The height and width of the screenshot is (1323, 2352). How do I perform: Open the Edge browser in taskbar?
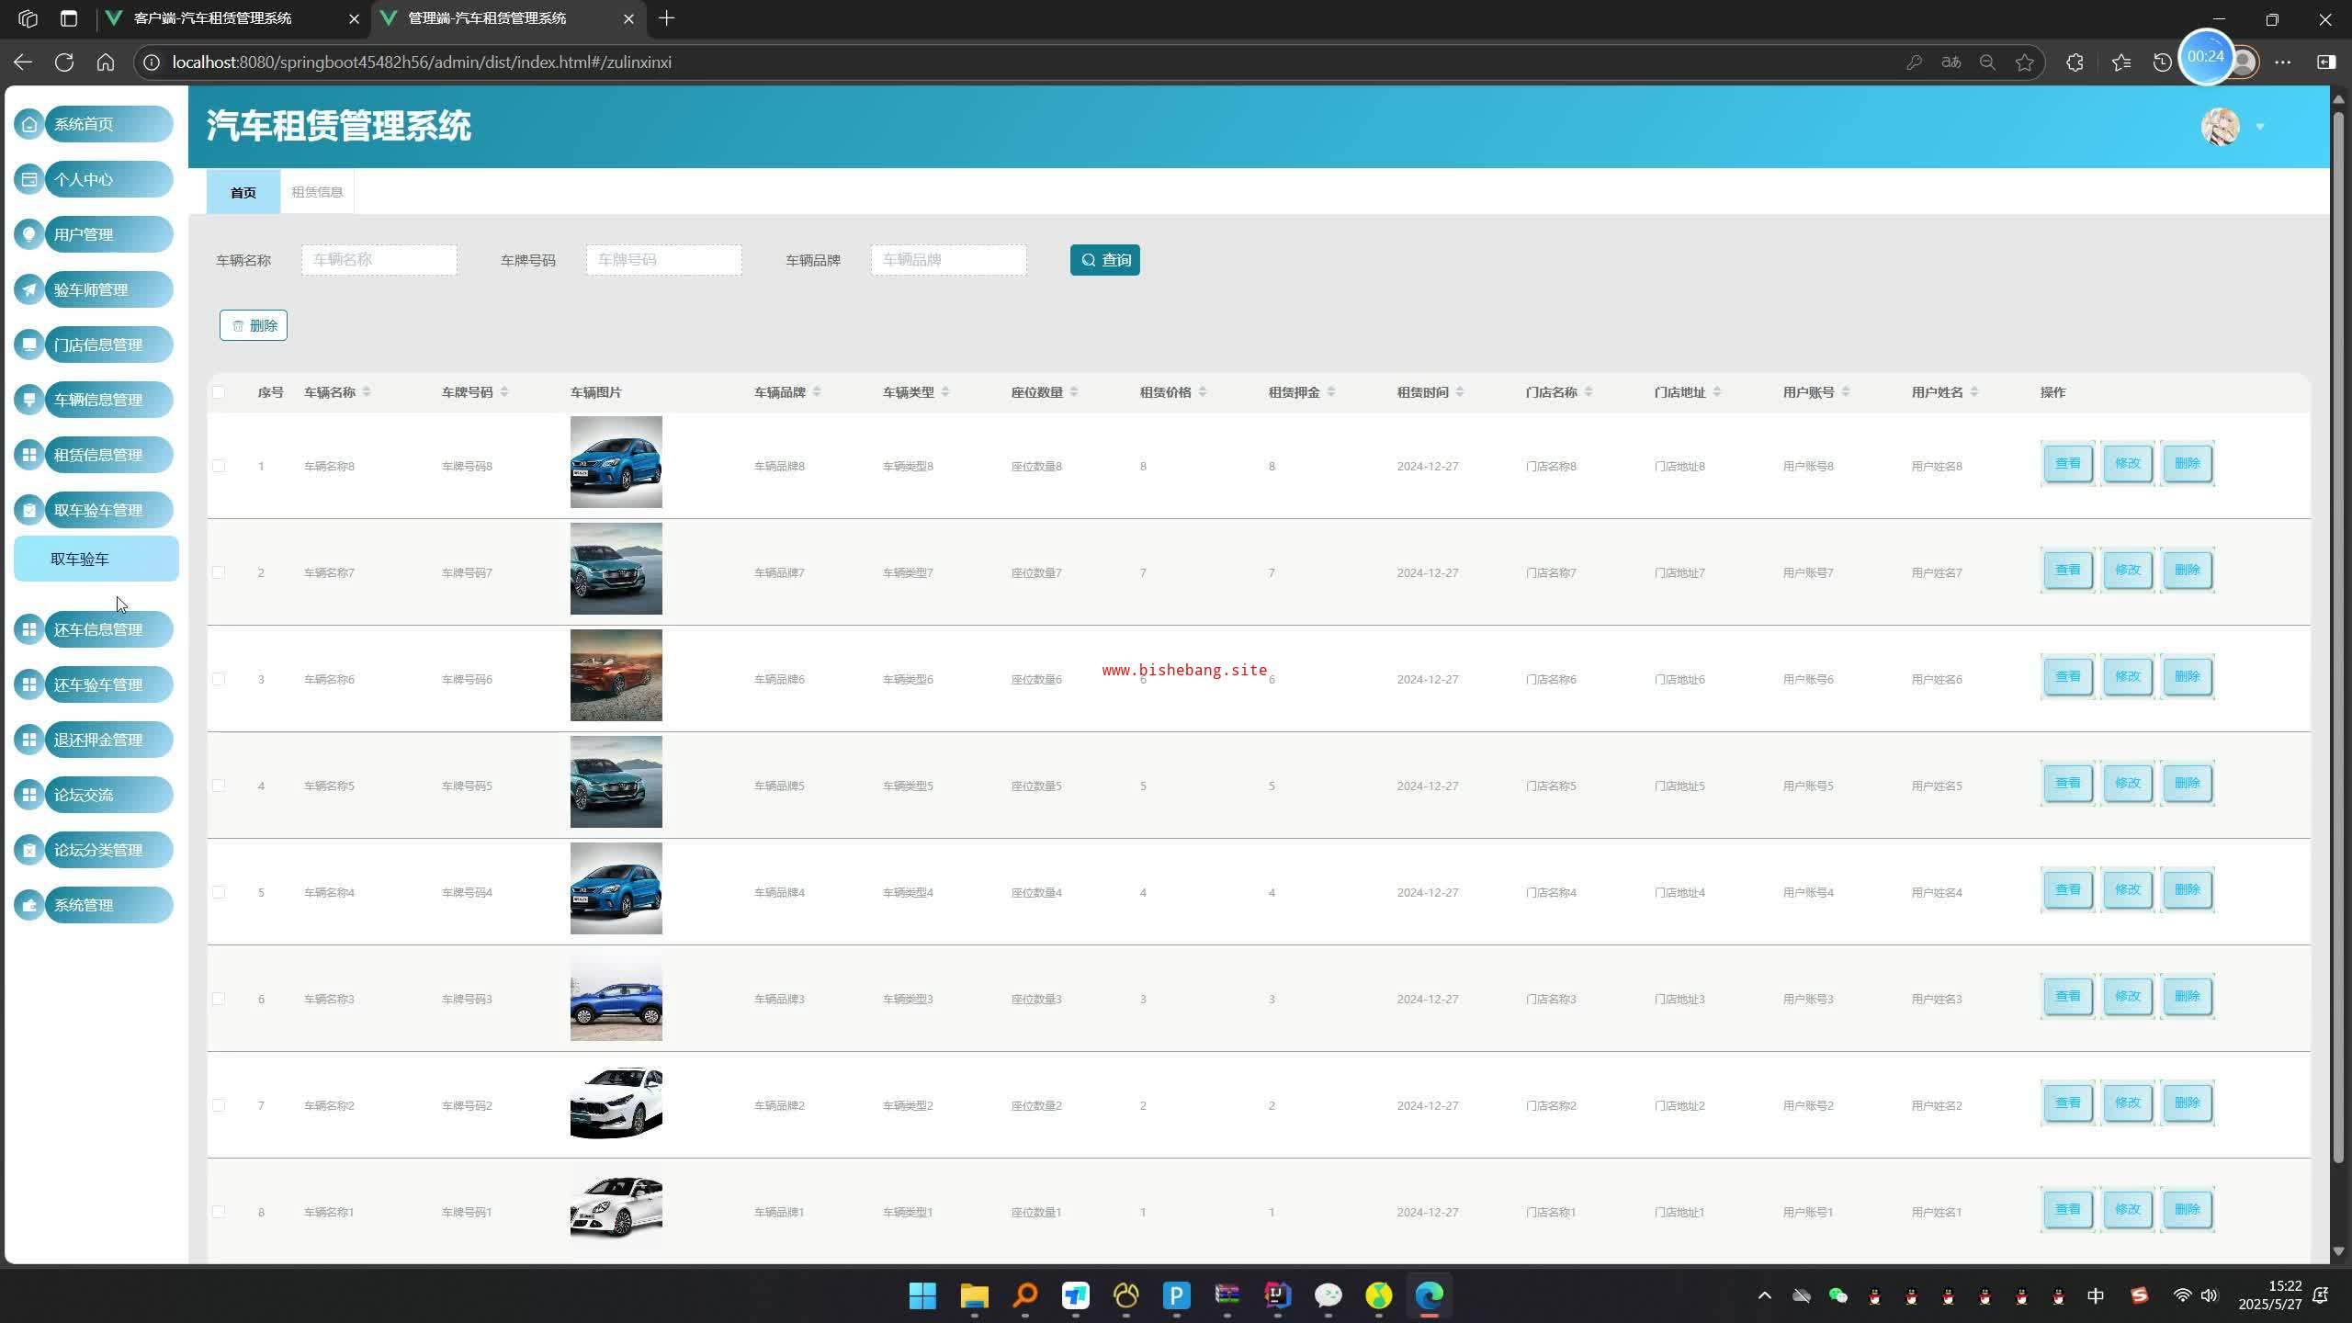pos(1429,1295)
